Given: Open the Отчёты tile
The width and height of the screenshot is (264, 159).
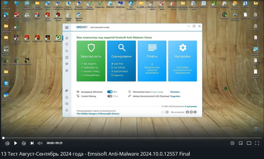Looking at the screenshot, I should [152, 61].
